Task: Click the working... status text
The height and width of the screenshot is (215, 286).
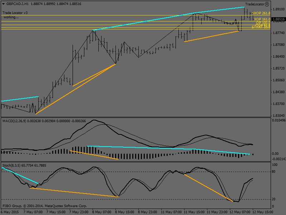Action: (11, 17)
